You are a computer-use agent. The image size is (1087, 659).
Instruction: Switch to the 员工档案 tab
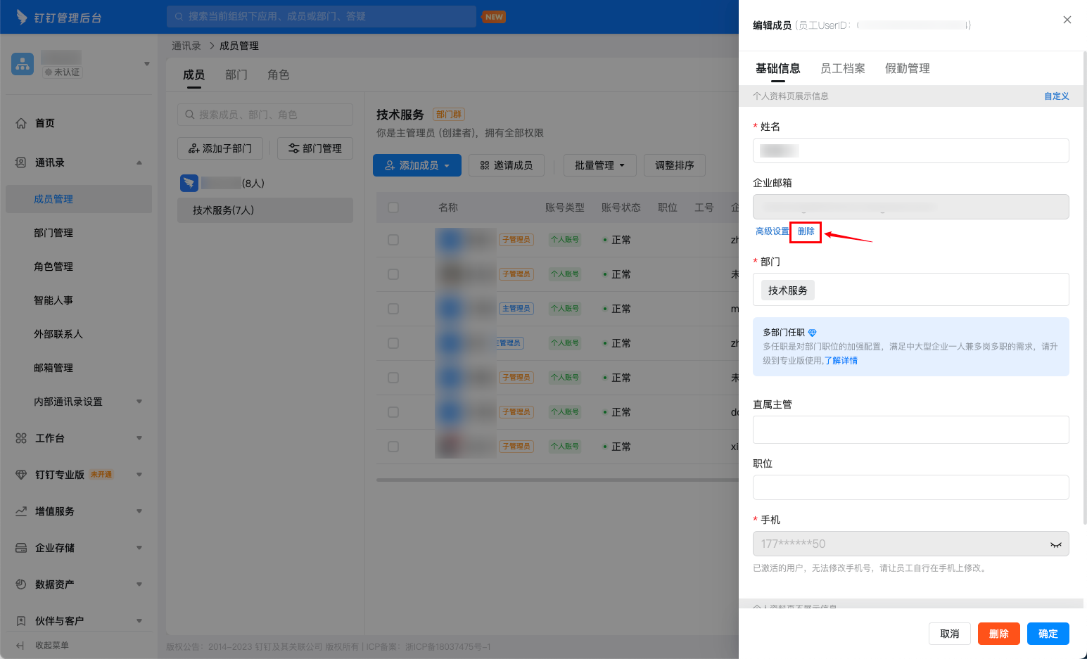pos(843,68)
